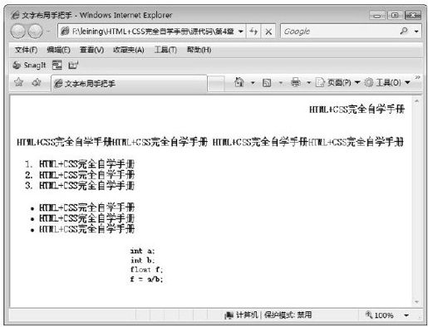Click the address bar with the file path
This screenshot has width=428, height=327.
coord(148,32)
